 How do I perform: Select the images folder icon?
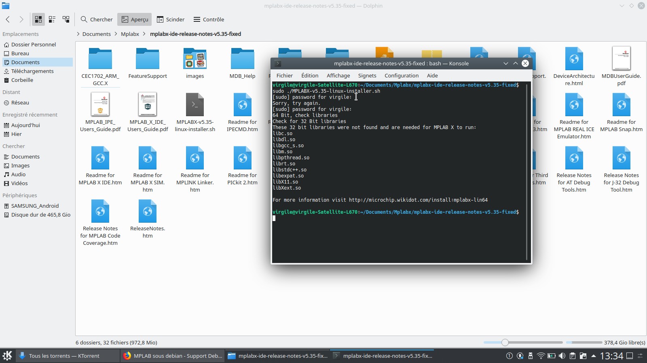[x=195, y=58]
